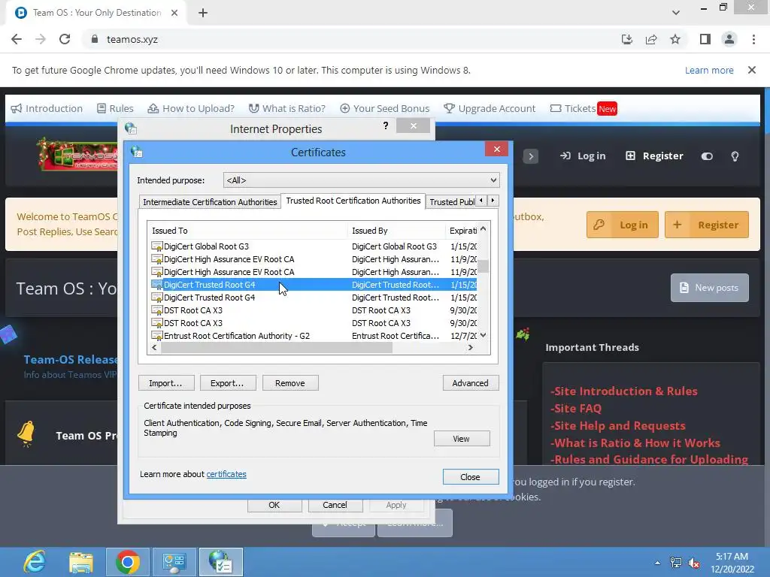Click the certificate list scroll-up arrow

click(x=484, y=229)
